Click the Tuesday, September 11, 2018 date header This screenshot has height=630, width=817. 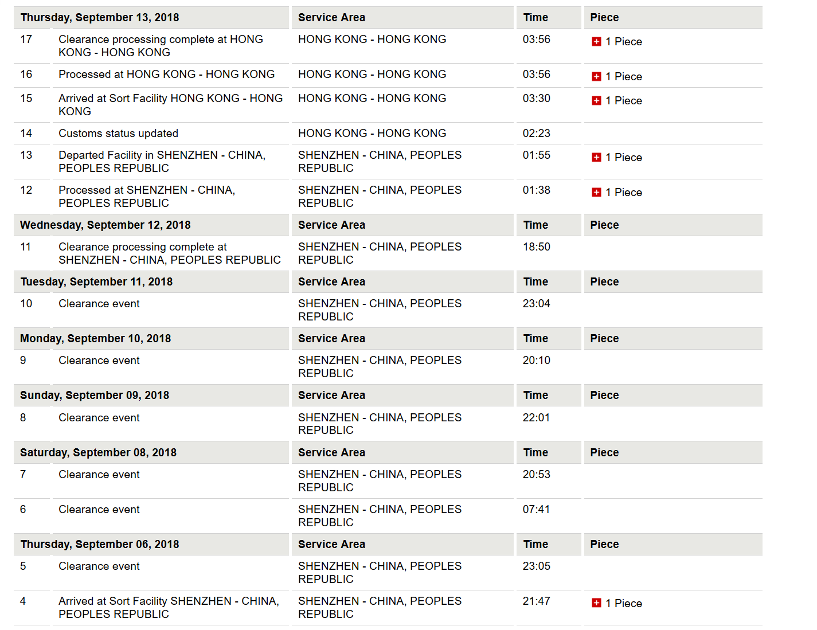96,282
